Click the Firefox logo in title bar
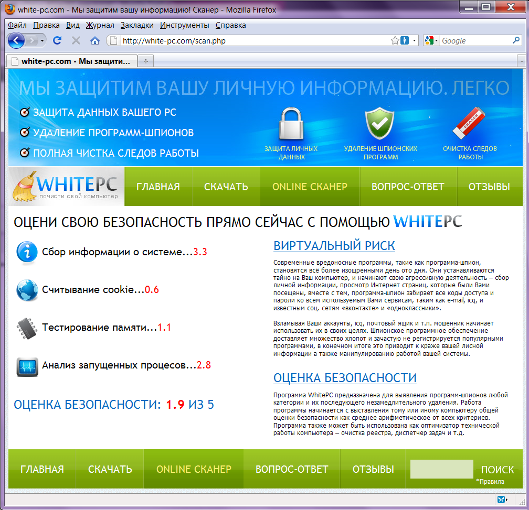 10,9
